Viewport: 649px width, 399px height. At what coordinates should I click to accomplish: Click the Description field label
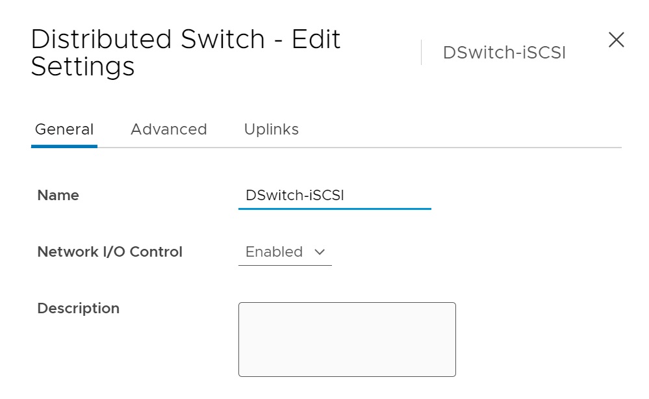pyautogui.click(x=78, y=309)
